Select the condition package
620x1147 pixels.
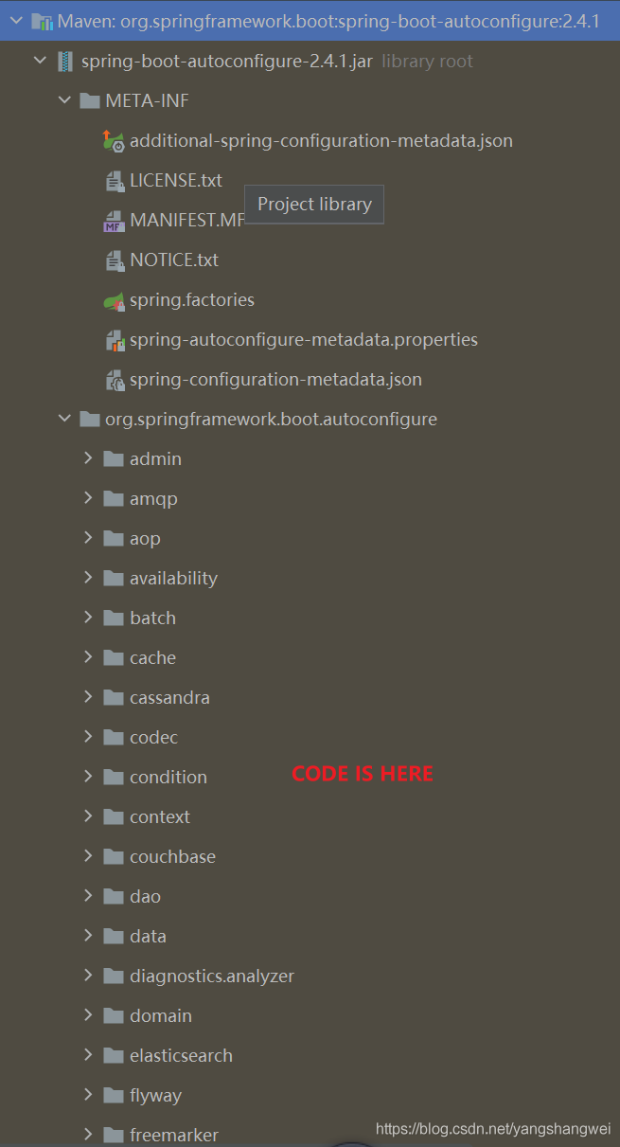point(168,778)
